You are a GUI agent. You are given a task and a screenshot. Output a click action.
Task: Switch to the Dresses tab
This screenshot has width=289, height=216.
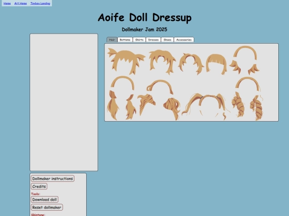click(x=154, y=39)
